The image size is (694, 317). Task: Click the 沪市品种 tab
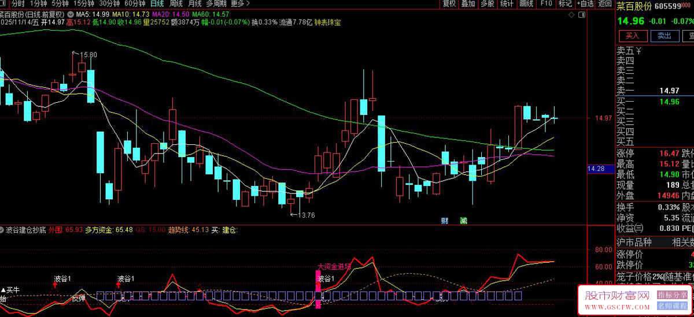[635, 242]
